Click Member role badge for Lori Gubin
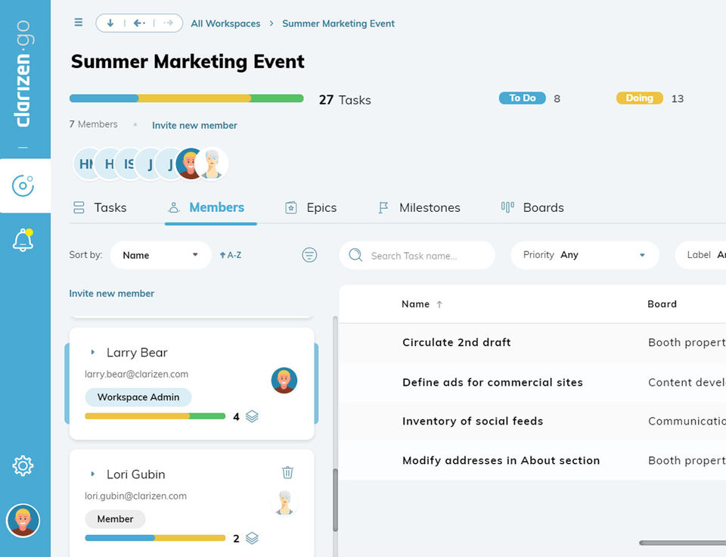The height and width of the screenshot is (557, 726). tap(115, 519)
